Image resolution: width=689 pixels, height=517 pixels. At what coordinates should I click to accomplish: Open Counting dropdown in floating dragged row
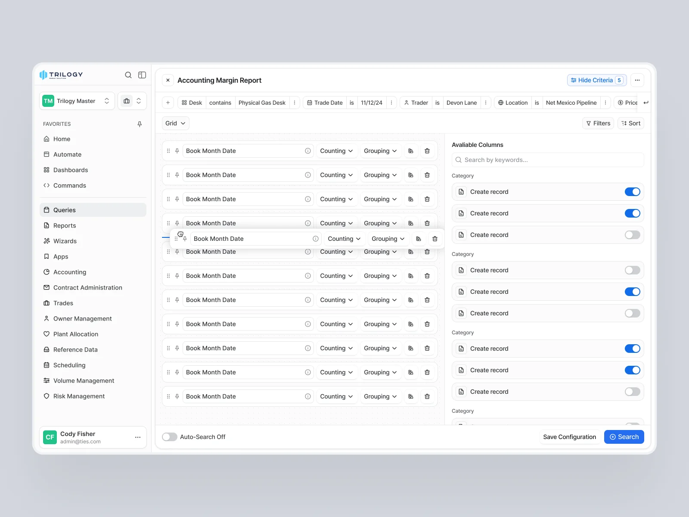[x=344, y=239]
